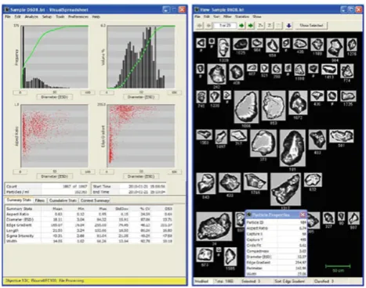Click axis minimum field under Volume % graph

pos(107,92)
